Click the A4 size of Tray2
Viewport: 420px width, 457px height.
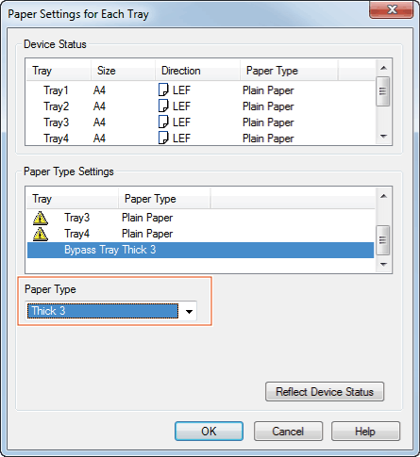point(99,106)
